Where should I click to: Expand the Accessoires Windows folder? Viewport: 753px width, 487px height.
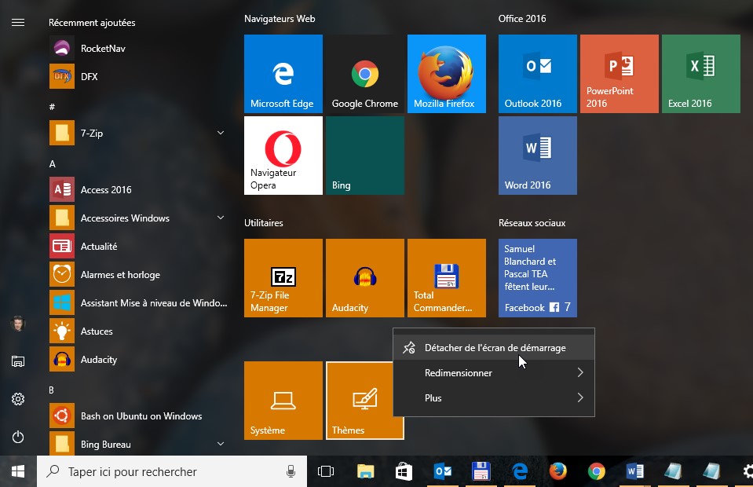point(221,218)
